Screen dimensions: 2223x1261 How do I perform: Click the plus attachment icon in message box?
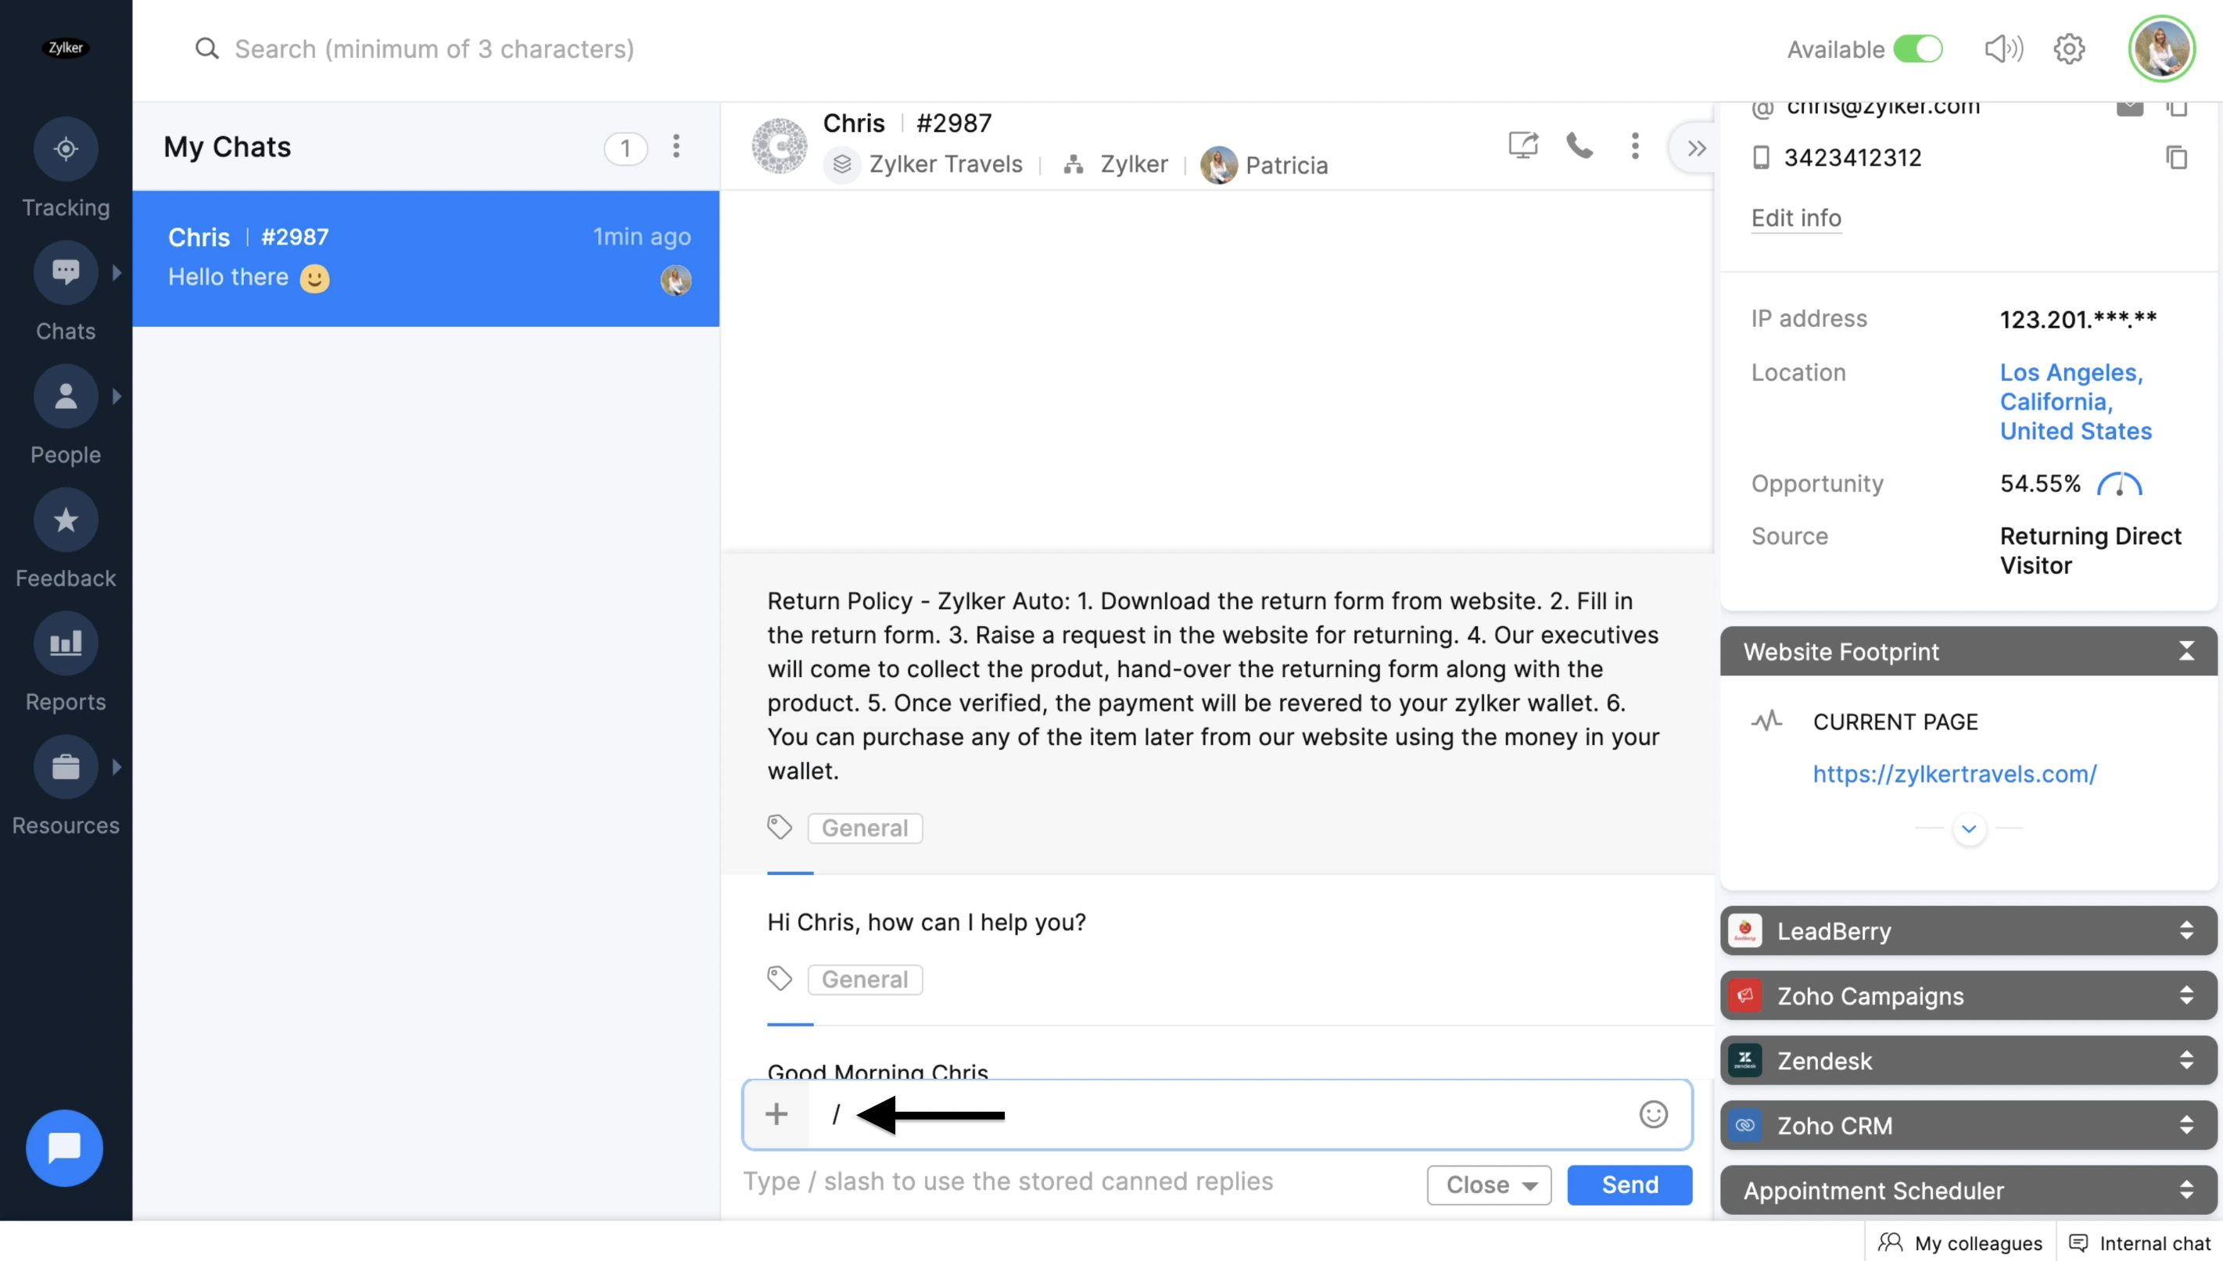(x=776, y=1114)
